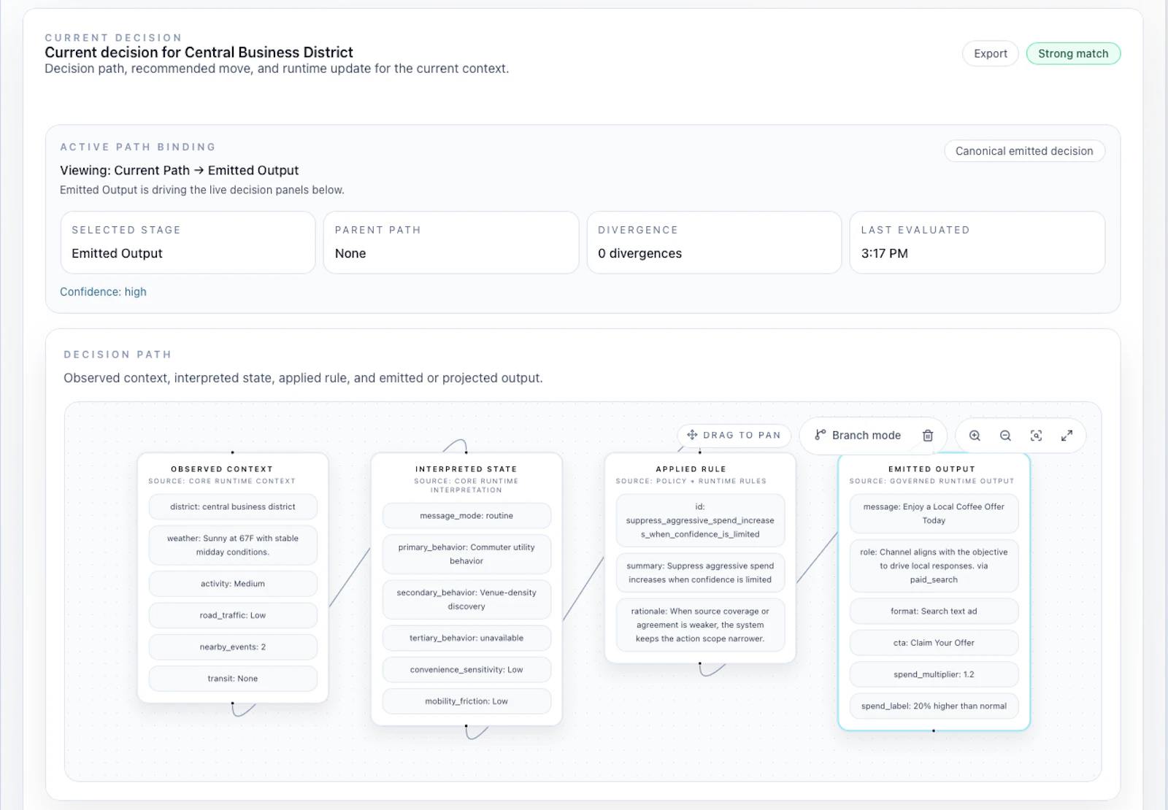Click secondary_behavior: Venue-density discovery field
The height and width of the screenshot is (810, 1168).
click(466, 599)
